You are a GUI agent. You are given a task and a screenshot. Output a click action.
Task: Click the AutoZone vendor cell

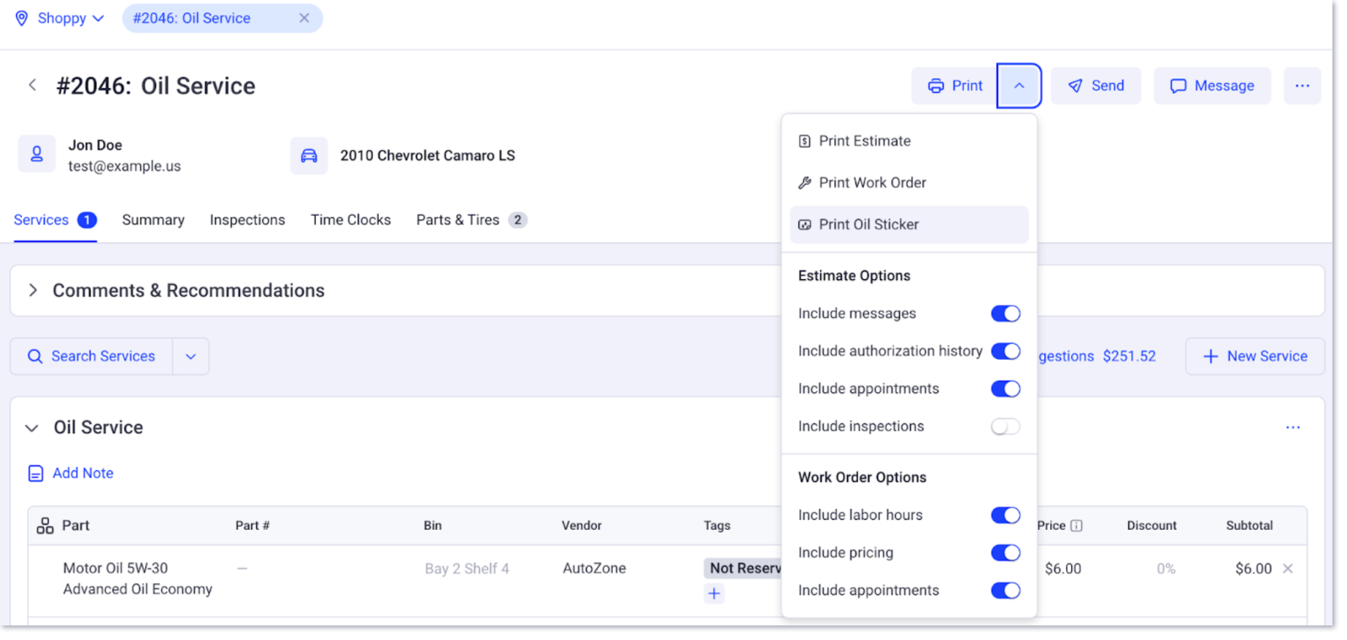click(x=594, y=569)
